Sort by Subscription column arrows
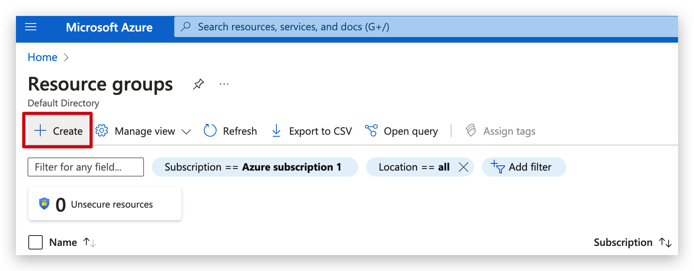This screenshot has height=271, width=694. tap(665, 242)
